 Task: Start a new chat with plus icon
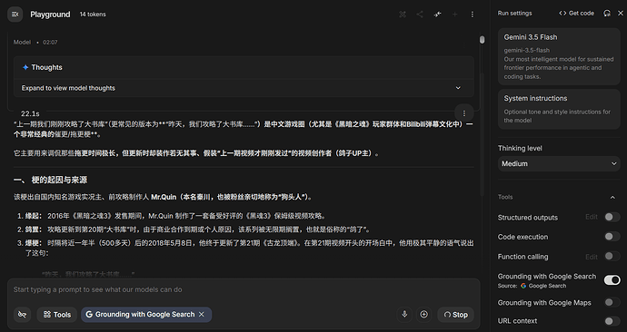click(454, 15)
